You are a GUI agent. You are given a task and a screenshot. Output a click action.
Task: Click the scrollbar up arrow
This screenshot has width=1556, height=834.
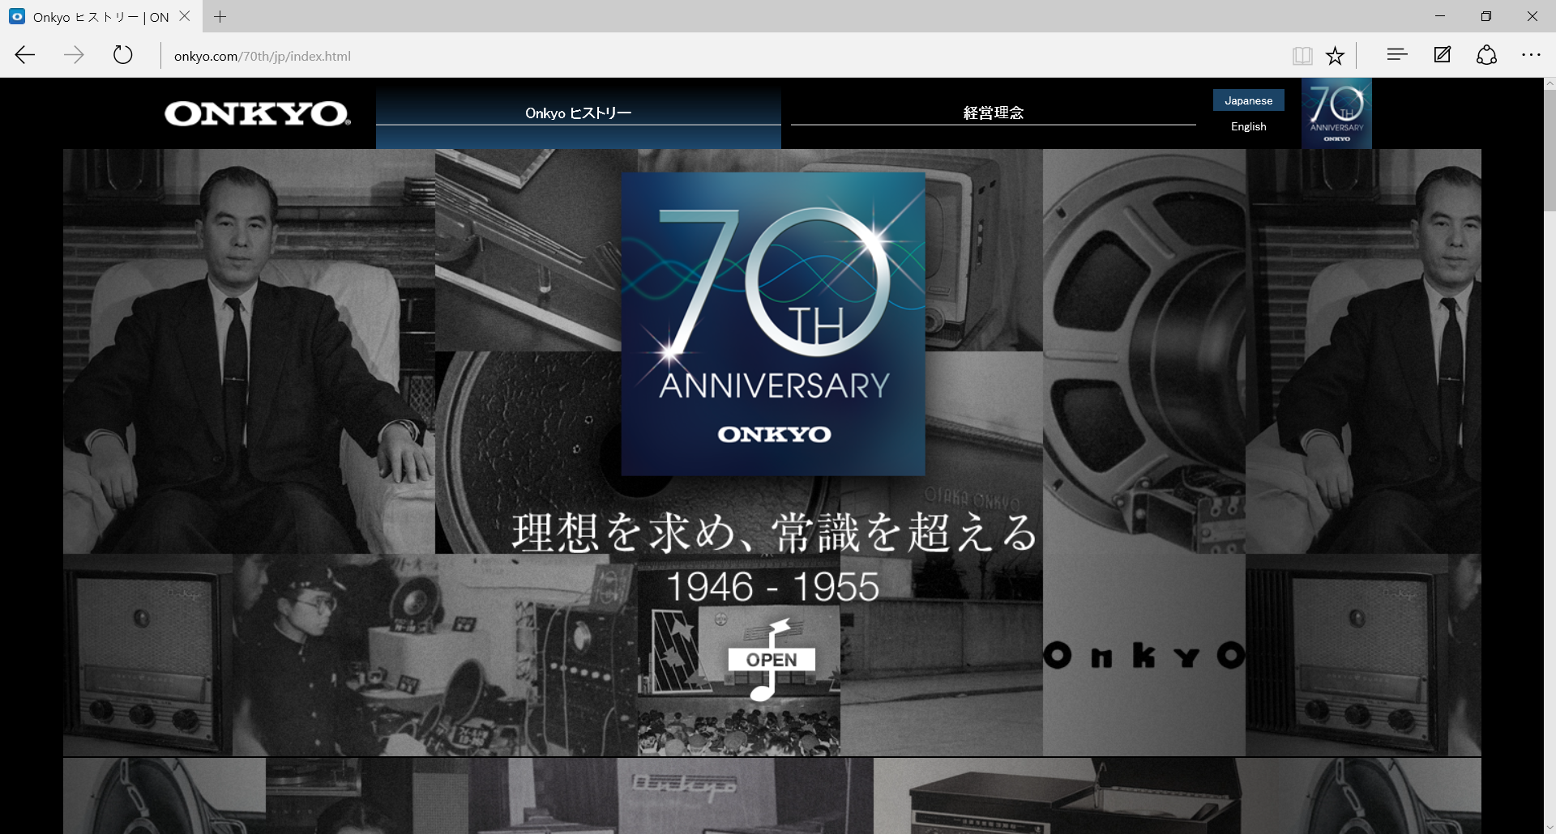tap(1550, 83)
